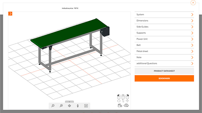Click the Indicative price text
This screenshot has height=113, width=202.
[70, 8]
